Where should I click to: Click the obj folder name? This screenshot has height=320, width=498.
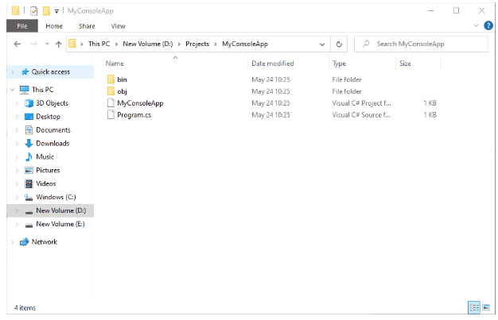[x=122, y=91]
